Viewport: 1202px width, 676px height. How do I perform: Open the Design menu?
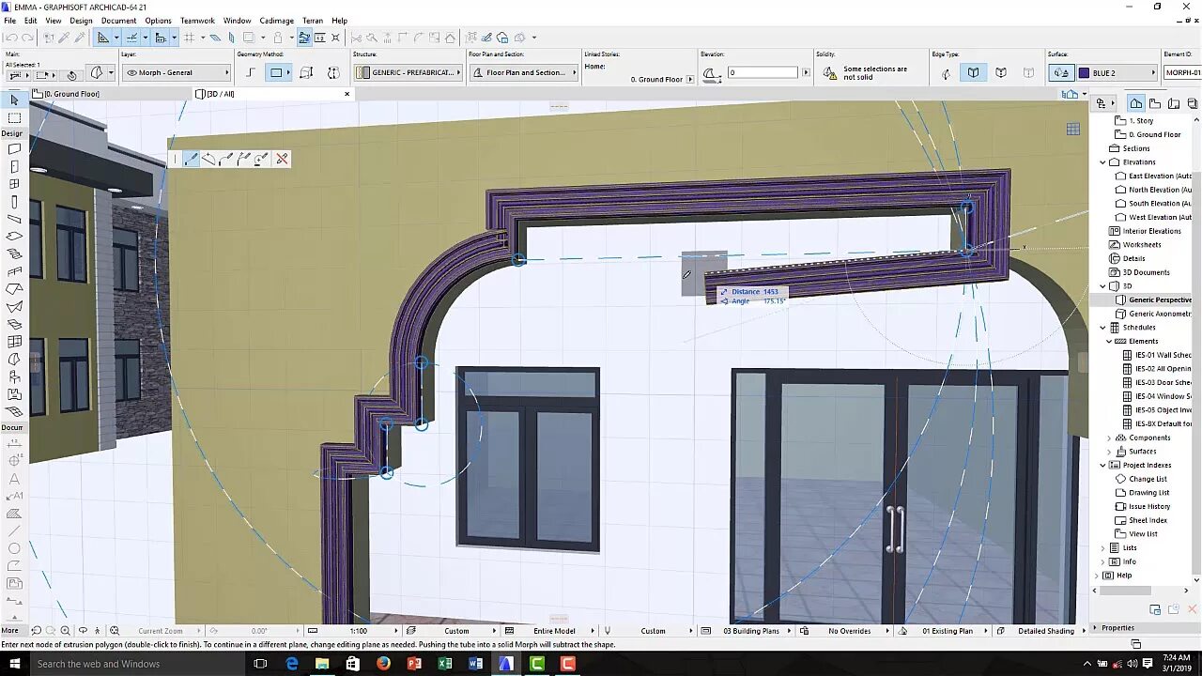[x=82, y=21]
